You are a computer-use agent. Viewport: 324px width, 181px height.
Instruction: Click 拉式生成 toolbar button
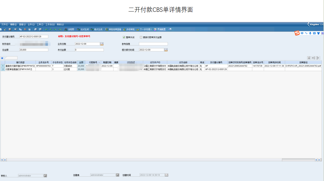pos(83,29)
